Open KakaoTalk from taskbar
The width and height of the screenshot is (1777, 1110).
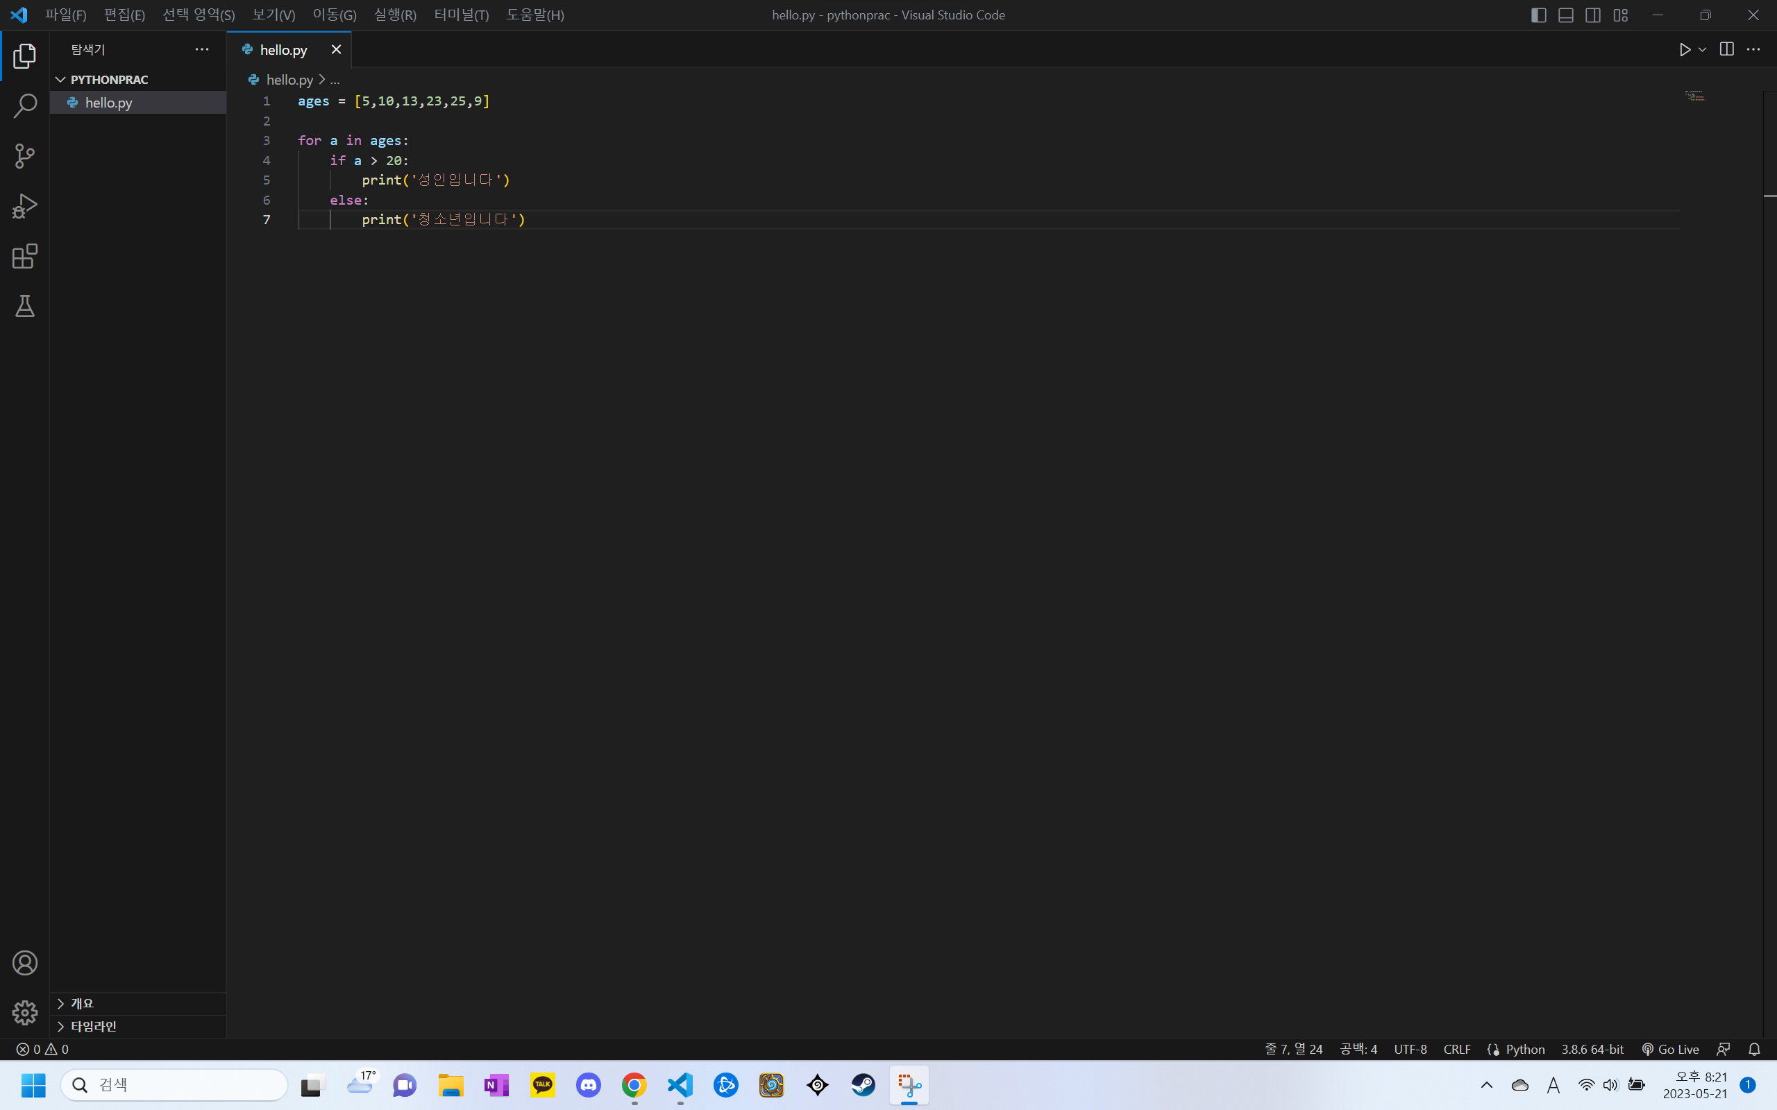click(x=543, y=1085)
